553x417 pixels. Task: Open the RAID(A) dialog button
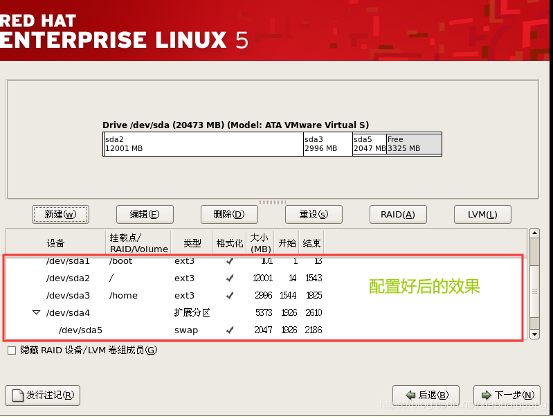398,214
